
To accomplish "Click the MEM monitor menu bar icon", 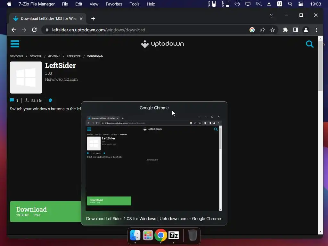I will 212,4.
